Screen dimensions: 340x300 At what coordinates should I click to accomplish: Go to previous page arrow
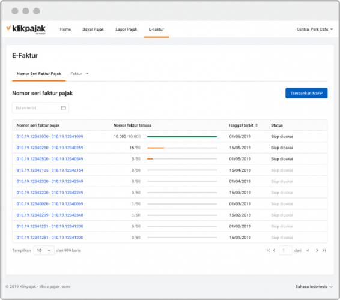point(274,250)
